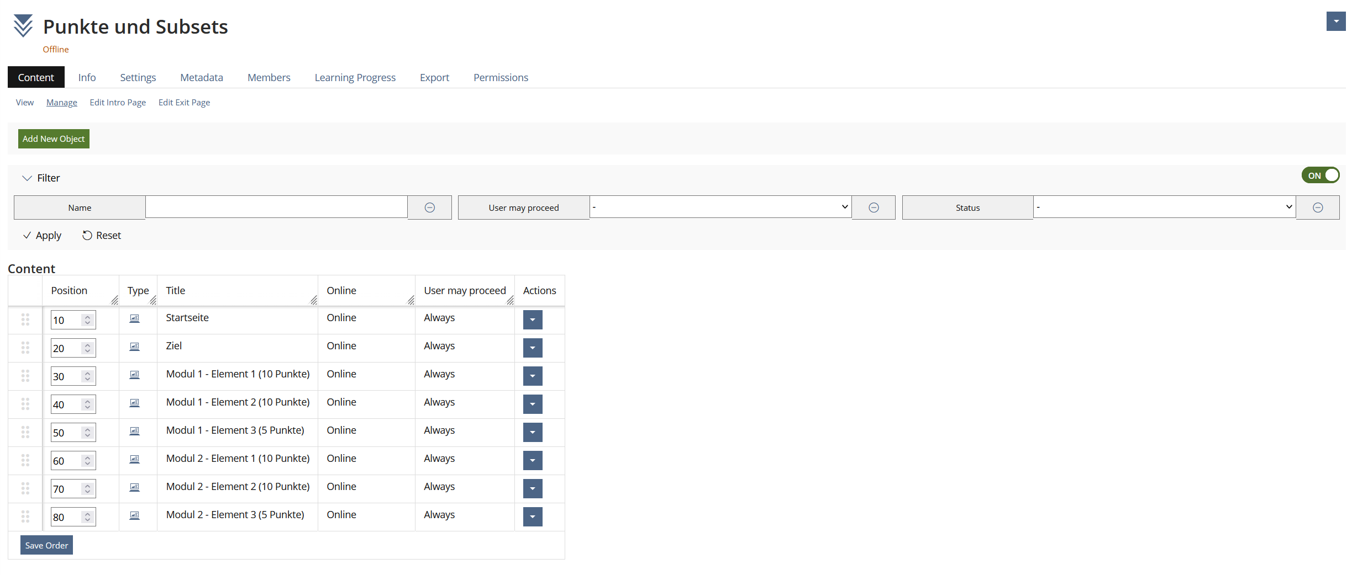
Task: Switch to the Learning Progress tab
Action: tap(355, 77)
